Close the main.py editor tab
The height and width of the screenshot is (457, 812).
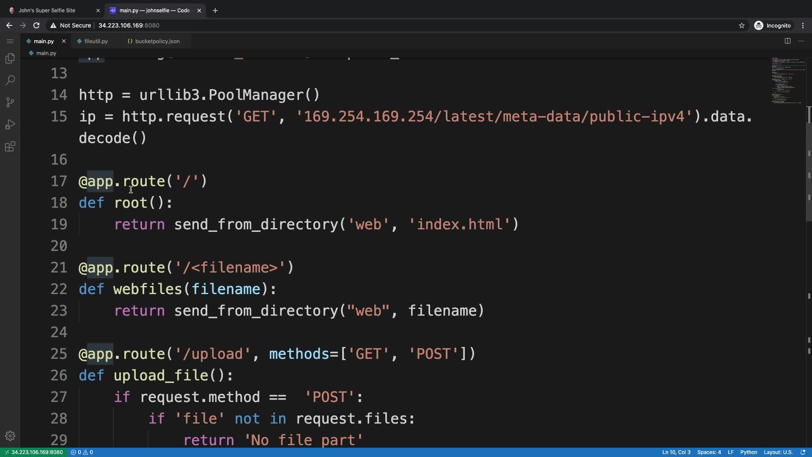click(64, 41)
